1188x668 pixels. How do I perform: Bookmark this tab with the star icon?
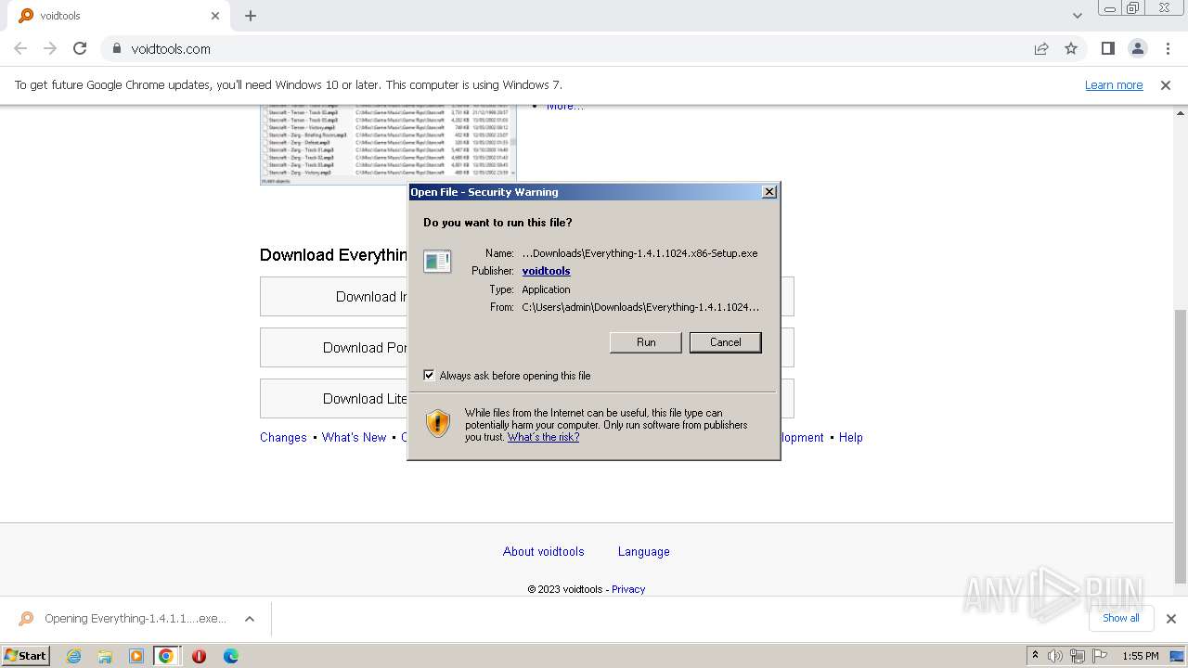(x=1071, y=48)
